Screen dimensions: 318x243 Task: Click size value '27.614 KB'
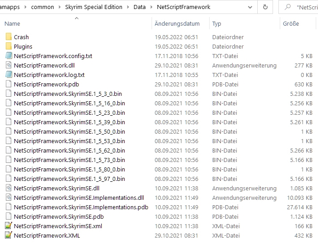300,207
